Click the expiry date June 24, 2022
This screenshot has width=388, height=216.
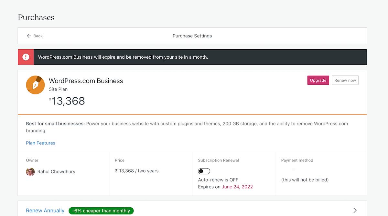237,187
